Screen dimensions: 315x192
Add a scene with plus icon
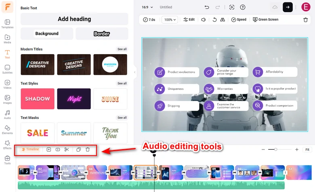[x=49, y=150]
